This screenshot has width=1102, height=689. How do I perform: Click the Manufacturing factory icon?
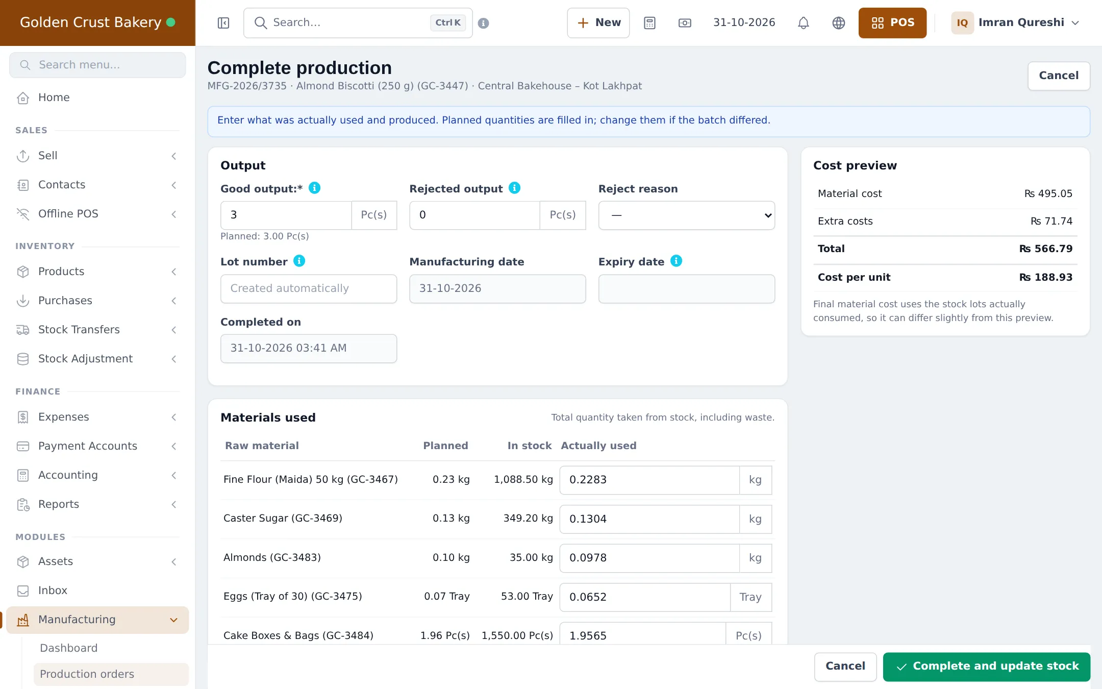(x=23, y=620)
